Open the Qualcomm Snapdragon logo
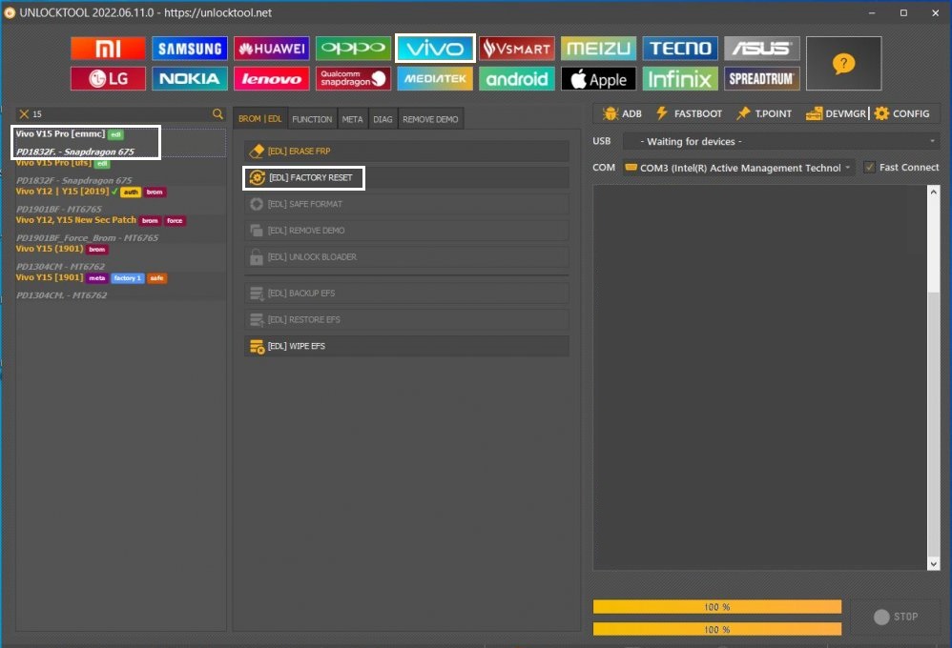 point(353,78)
